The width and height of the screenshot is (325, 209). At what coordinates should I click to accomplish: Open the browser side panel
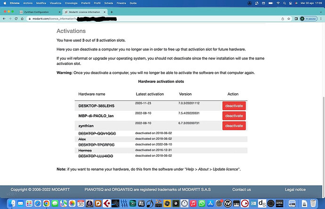point(296,19)
